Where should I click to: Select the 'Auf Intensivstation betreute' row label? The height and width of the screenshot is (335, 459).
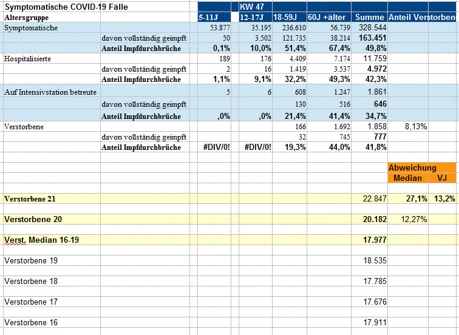click(x=46, y=92)
